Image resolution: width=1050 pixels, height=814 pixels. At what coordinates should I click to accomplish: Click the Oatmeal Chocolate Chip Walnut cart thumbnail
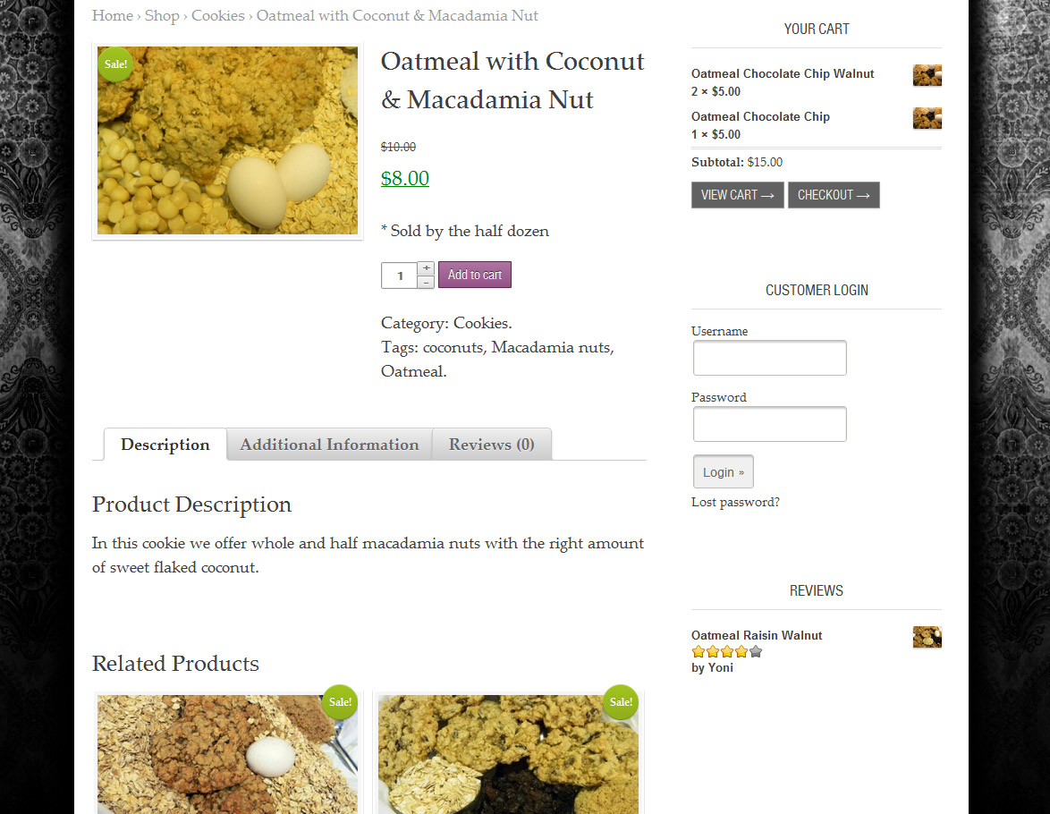927,75
